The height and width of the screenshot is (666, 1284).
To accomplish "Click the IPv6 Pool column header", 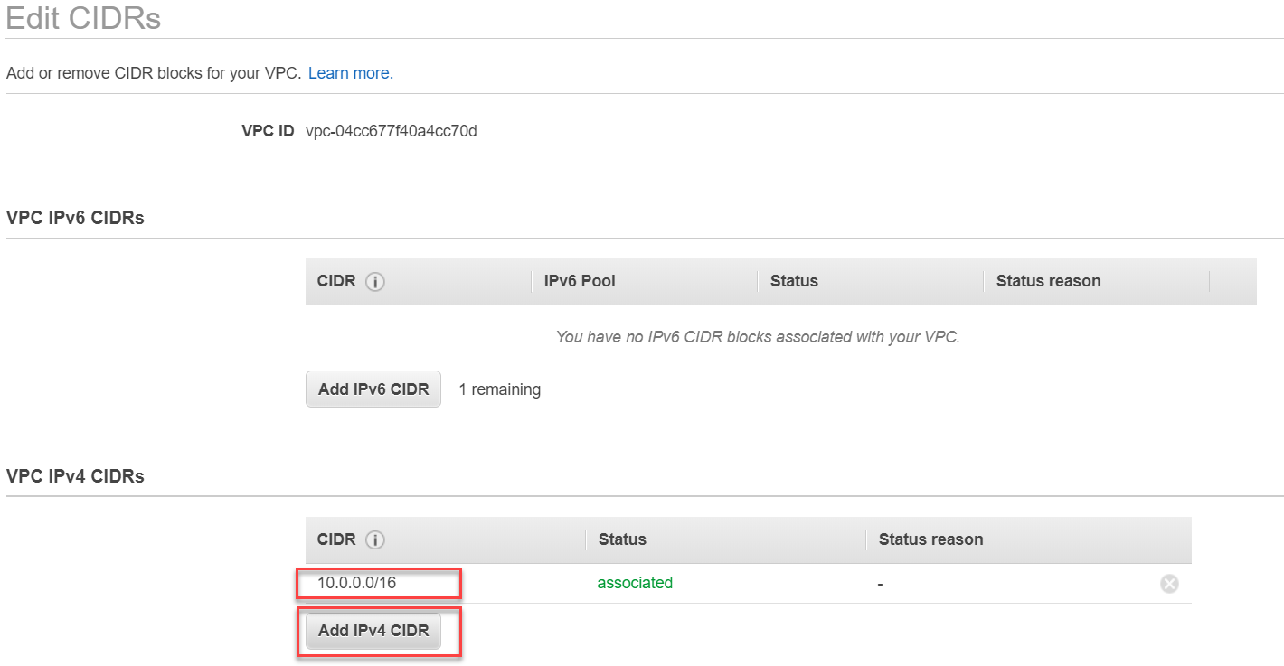I will coord(580,281).
